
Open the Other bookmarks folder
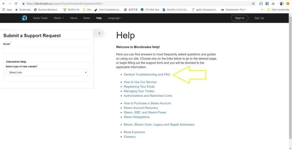(x=278, y=10)
